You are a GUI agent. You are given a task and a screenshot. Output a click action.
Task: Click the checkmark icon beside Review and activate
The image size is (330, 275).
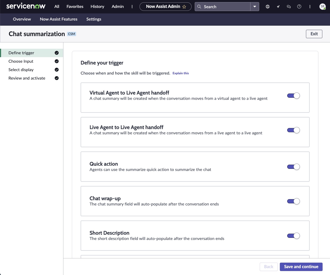coord(57,78)
